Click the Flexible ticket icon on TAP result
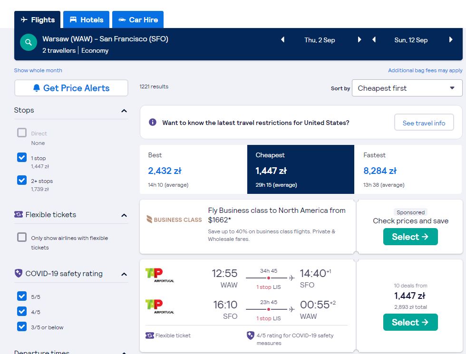 click(149, 335)
